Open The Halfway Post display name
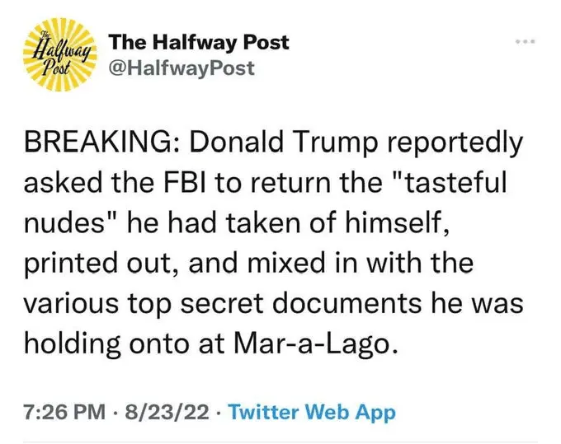This screenshot has width=561, height=444. click(x=199, y=41)
